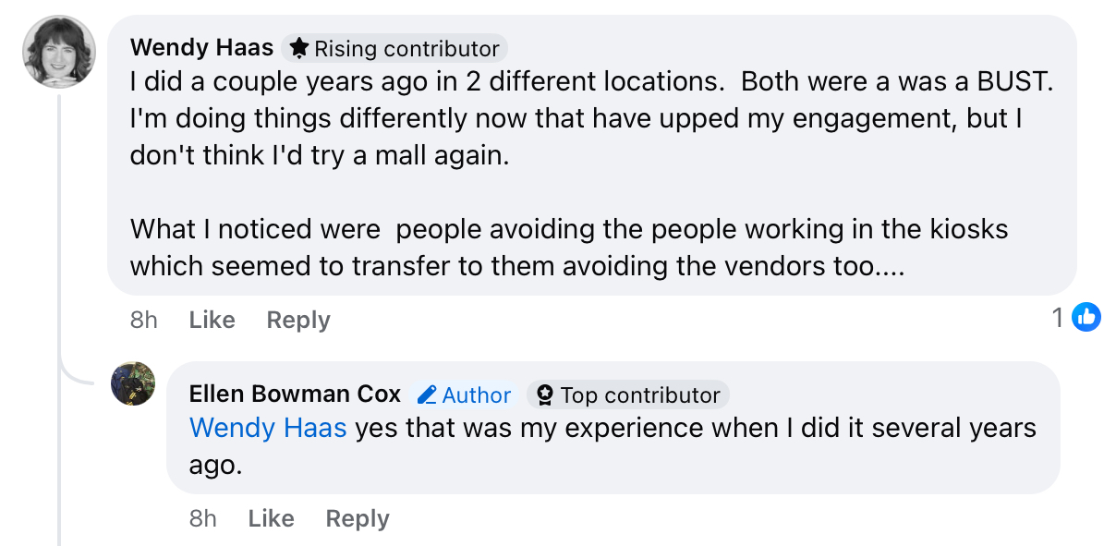
Task: Click the Ellen Bowman Cox name
Action: (x=295, y=394)
